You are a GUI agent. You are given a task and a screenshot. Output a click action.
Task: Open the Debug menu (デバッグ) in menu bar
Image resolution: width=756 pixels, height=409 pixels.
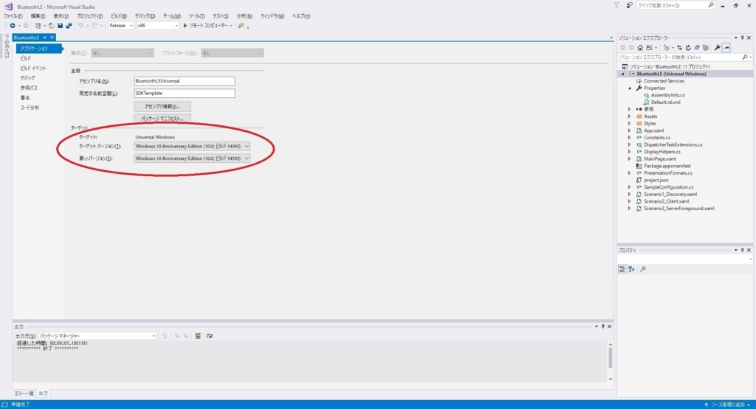[x=145, y=16]
